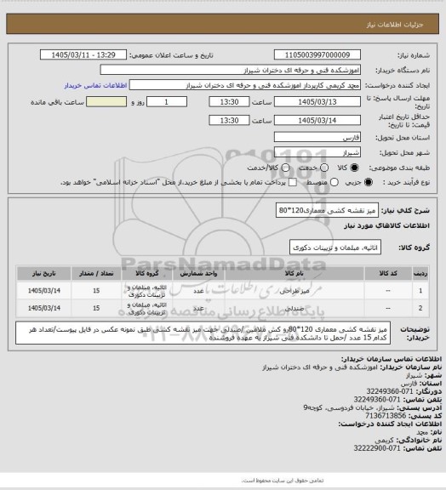Screen dimensions: 446x490
Task: Click the announcement date field 1405/03/11 - 13:29
Action: click(x=83, y=54)
